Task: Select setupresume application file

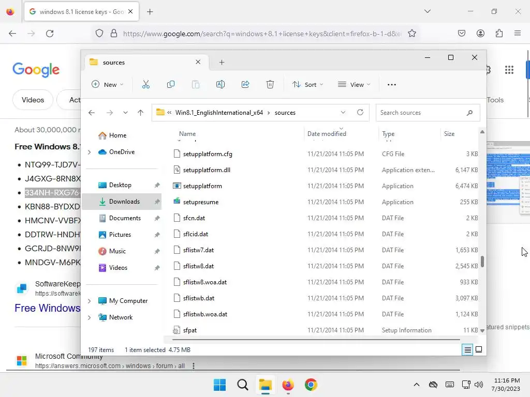Action: click(201, 202)
